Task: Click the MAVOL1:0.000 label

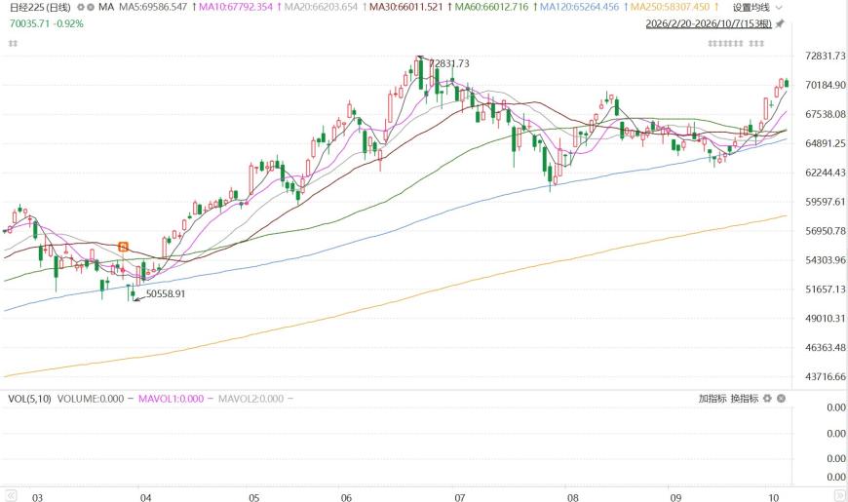Action: [171, 399]
